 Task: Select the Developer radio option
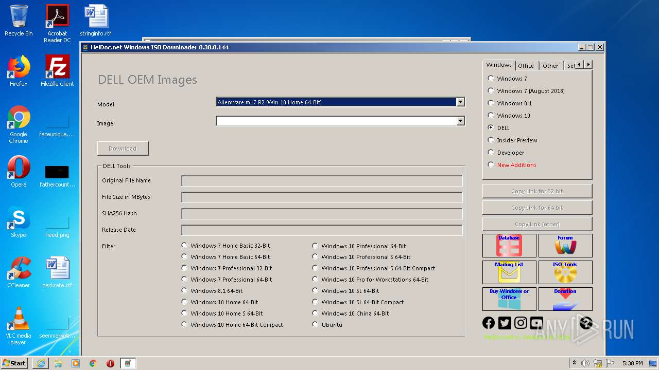[506, 153]
